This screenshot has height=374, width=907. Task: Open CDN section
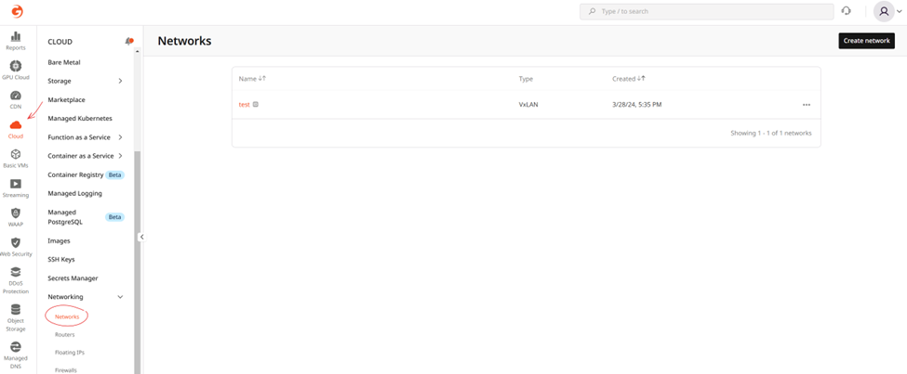pyautogui.click(x=16, y=100)
